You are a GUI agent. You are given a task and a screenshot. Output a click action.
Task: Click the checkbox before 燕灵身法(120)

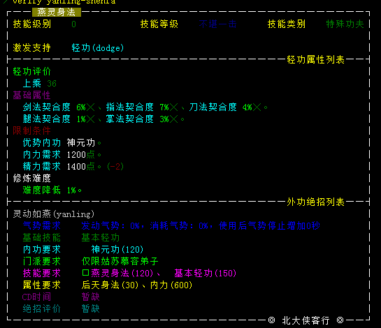(85, 273)
